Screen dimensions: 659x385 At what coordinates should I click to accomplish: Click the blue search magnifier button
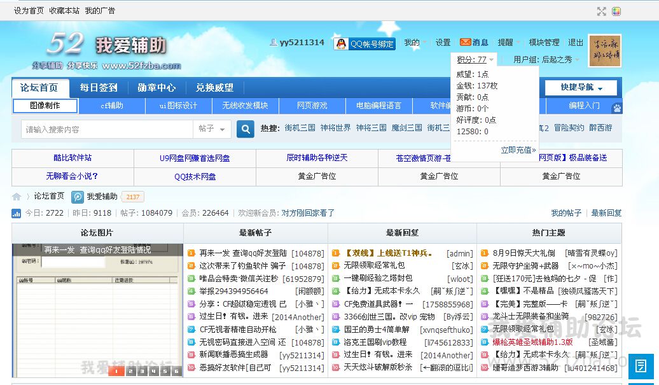pos(246,129)
